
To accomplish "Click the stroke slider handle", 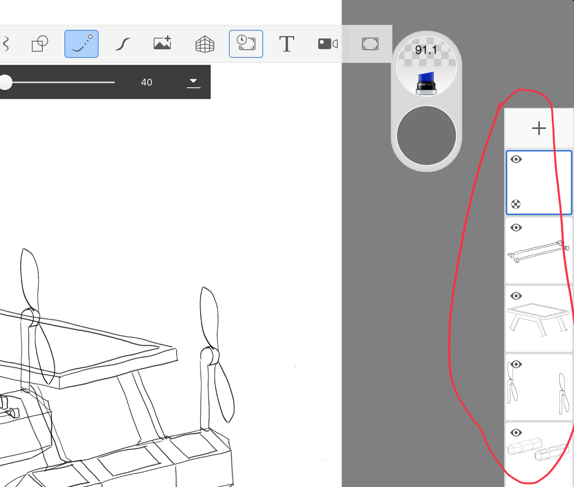I will click(x=5, y=82).
